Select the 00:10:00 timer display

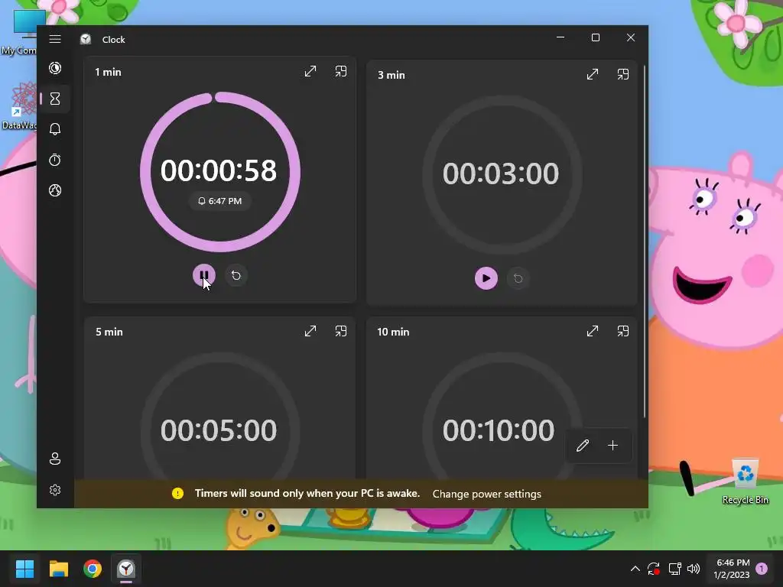[499, 430]
